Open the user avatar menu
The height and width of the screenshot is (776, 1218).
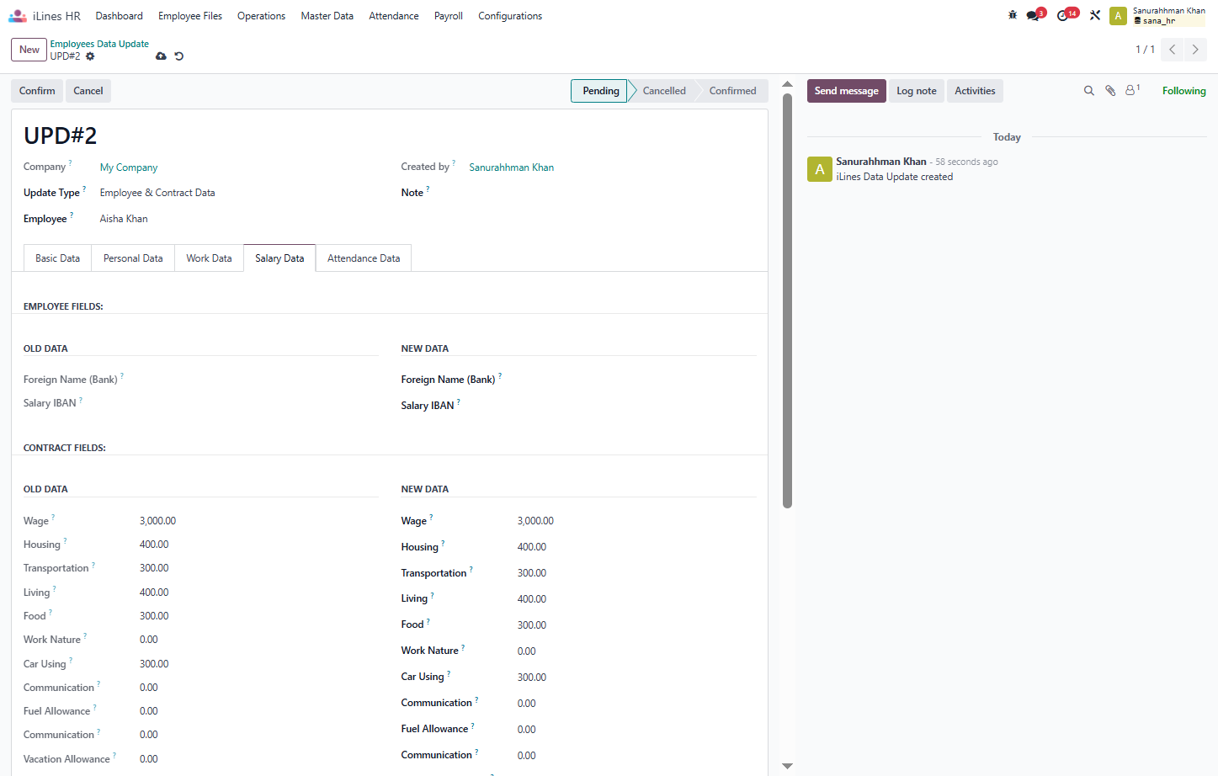(x=1118, y=16)
